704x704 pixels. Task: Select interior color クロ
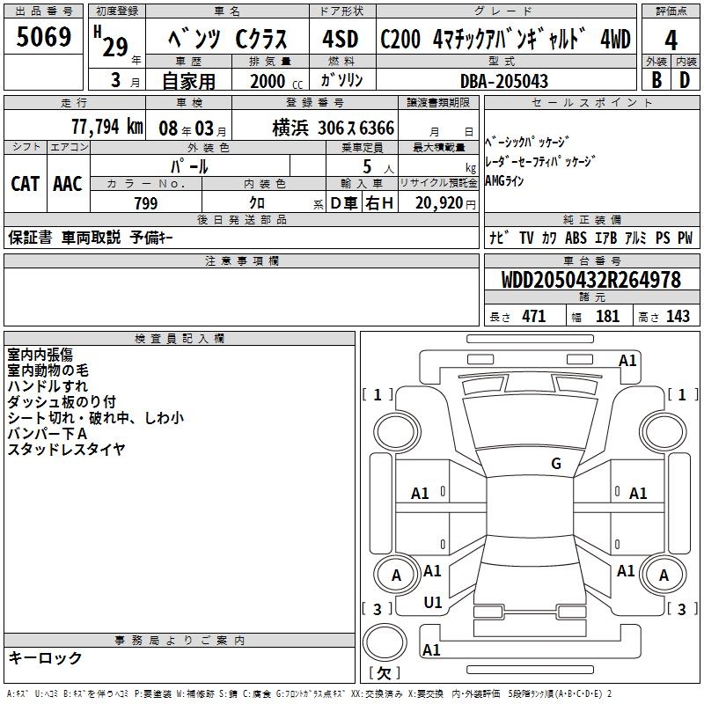[x=257, y=203]
